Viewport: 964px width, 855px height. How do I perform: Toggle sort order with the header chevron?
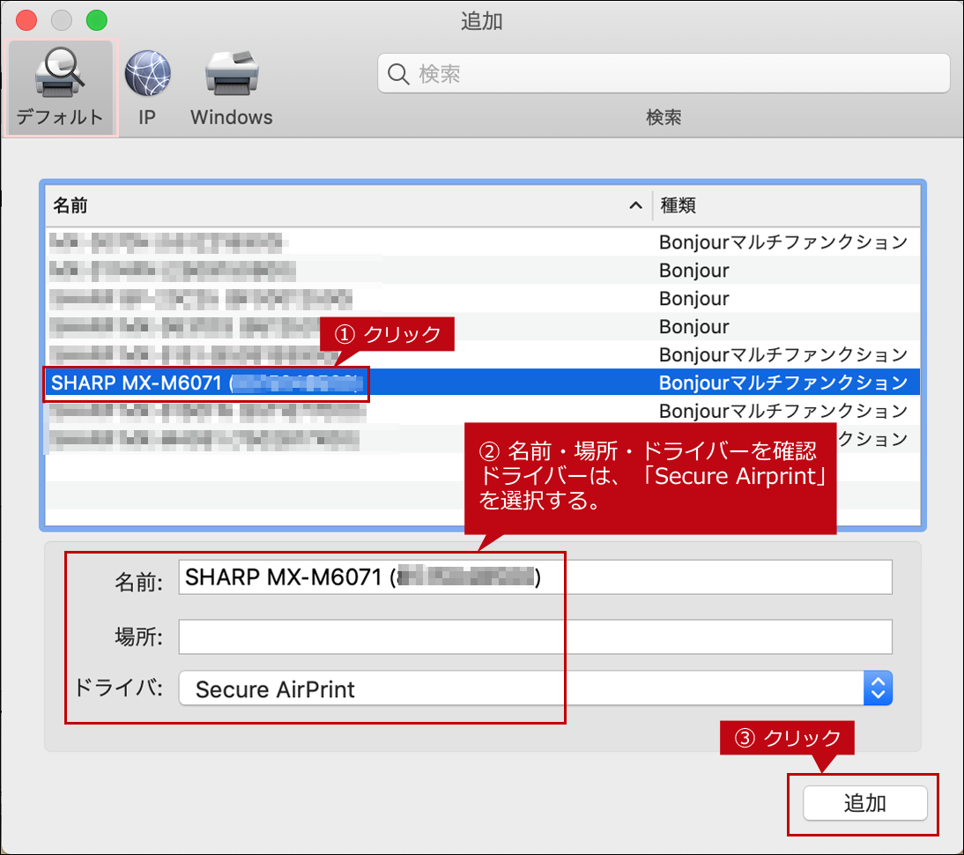[635, 205]
